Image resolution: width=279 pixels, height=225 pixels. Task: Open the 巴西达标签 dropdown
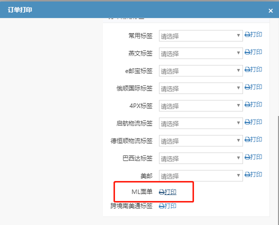[x=201, y=158]
